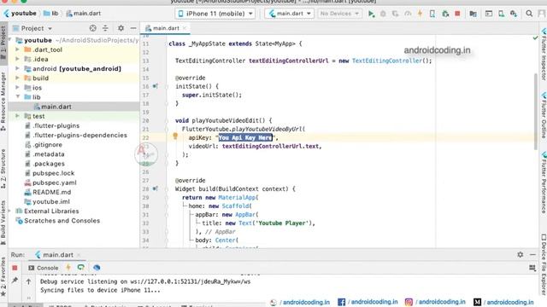Open SDK Manager icon
547x307 pixels.
(x=514, y=14)
